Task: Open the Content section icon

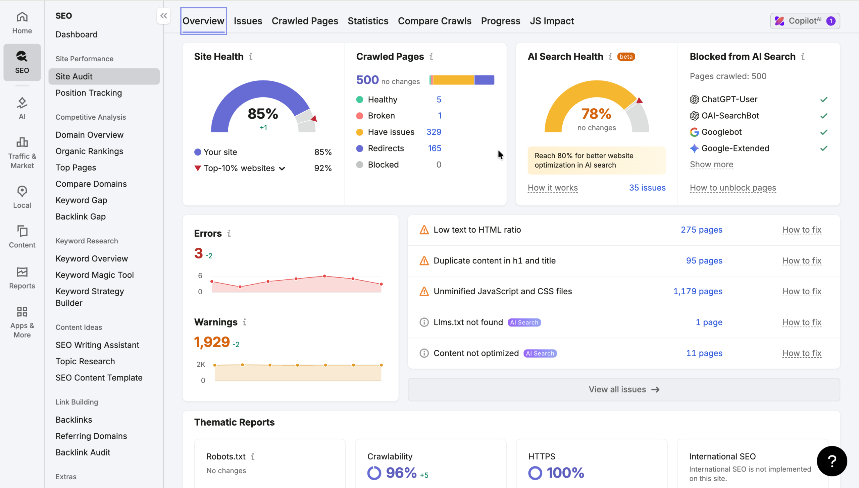Action: point(22,231)
